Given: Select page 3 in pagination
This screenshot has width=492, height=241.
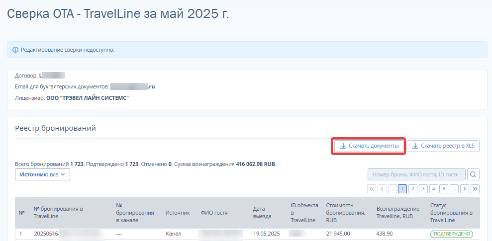Looking at the screenshot, I should (423, 189).
